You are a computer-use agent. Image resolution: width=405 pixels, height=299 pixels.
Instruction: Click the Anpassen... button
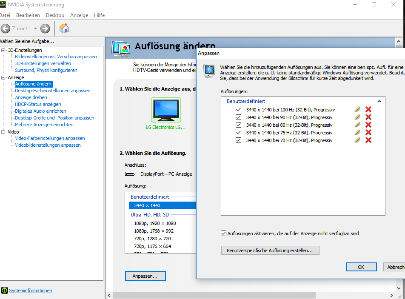click(145, 276)
